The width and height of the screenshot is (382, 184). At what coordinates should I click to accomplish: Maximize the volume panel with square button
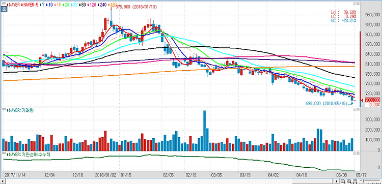[x=358, y=109]
